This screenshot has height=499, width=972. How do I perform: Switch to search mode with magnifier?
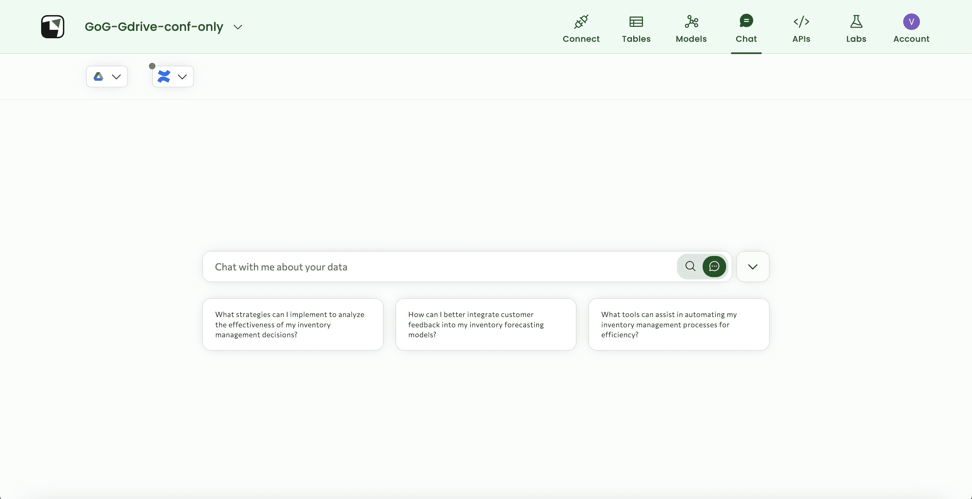click(x=690, y=267)
